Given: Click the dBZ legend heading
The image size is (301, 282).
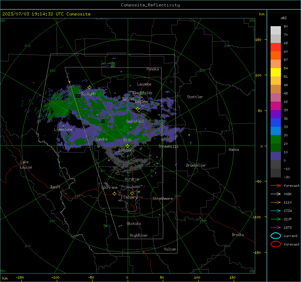Looking at the screenshot, I should [284, 18].
